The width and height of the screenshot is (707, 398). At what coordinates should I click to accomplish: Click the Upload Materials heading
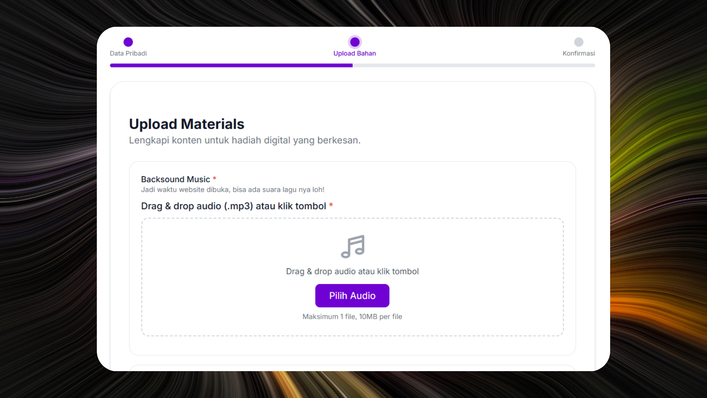(187, 124)
